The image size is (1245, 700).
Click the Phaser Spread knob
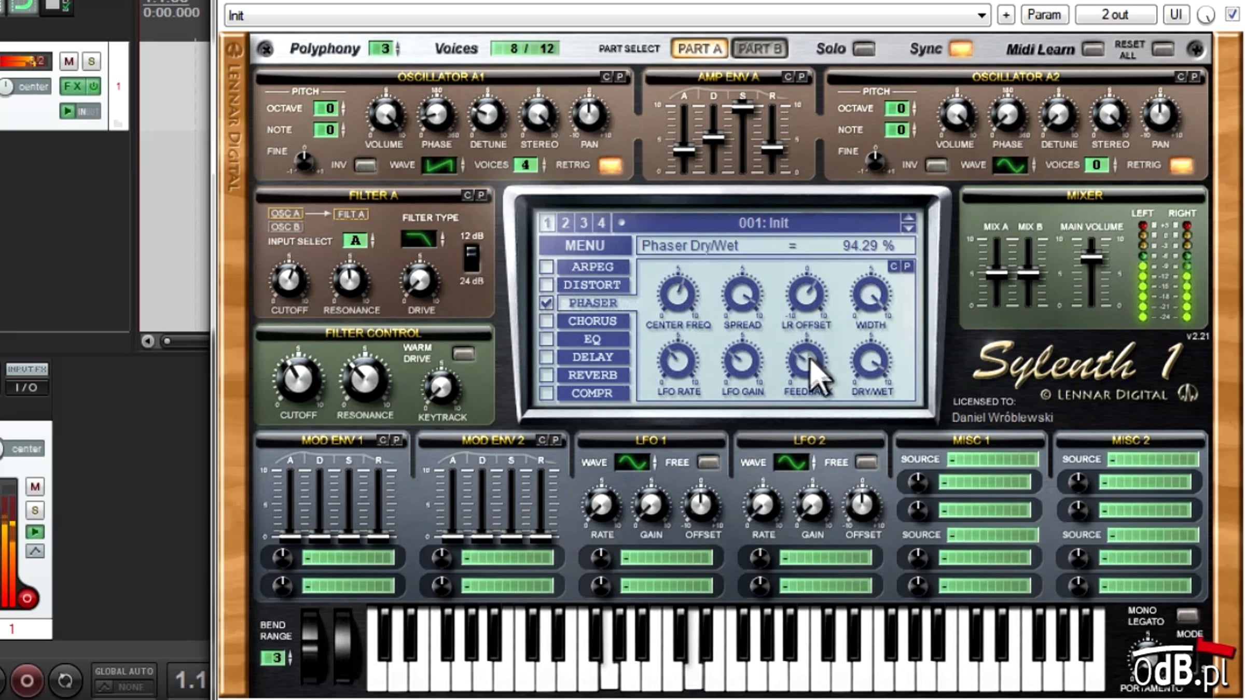click(742, 295)
